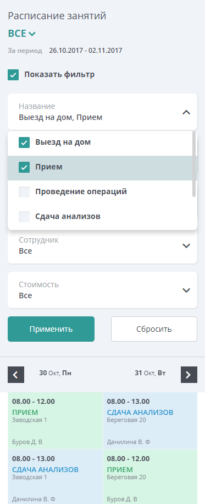The height and width of the screenshot is (504, 205).
Task: Uncheck the Показать фильтр checkbox
Action: pyautogui.click(x=13, y=75)
